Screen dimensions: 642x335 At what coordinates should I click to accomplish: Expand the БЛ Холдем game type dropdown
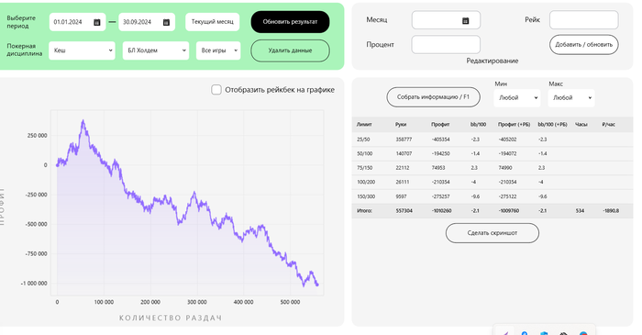(x=156, y=50)
